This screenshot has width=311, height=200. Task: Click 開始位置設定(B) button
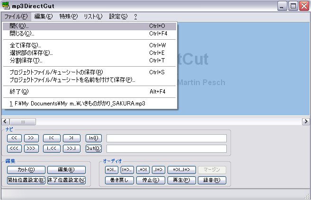click(26, 180)
